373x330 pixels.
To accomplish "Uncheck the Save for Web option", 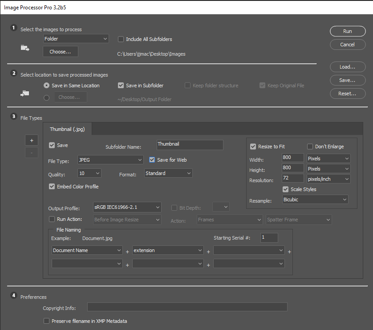I will click(x=152, y=160).
